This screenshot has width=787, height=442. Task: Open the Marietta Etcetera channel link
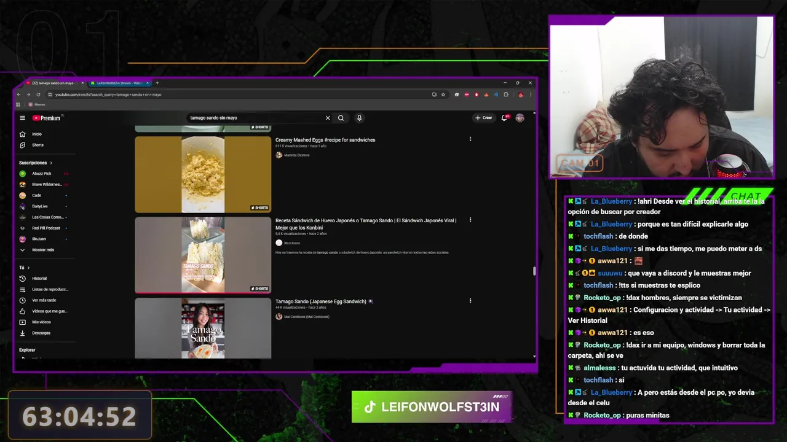296,155
